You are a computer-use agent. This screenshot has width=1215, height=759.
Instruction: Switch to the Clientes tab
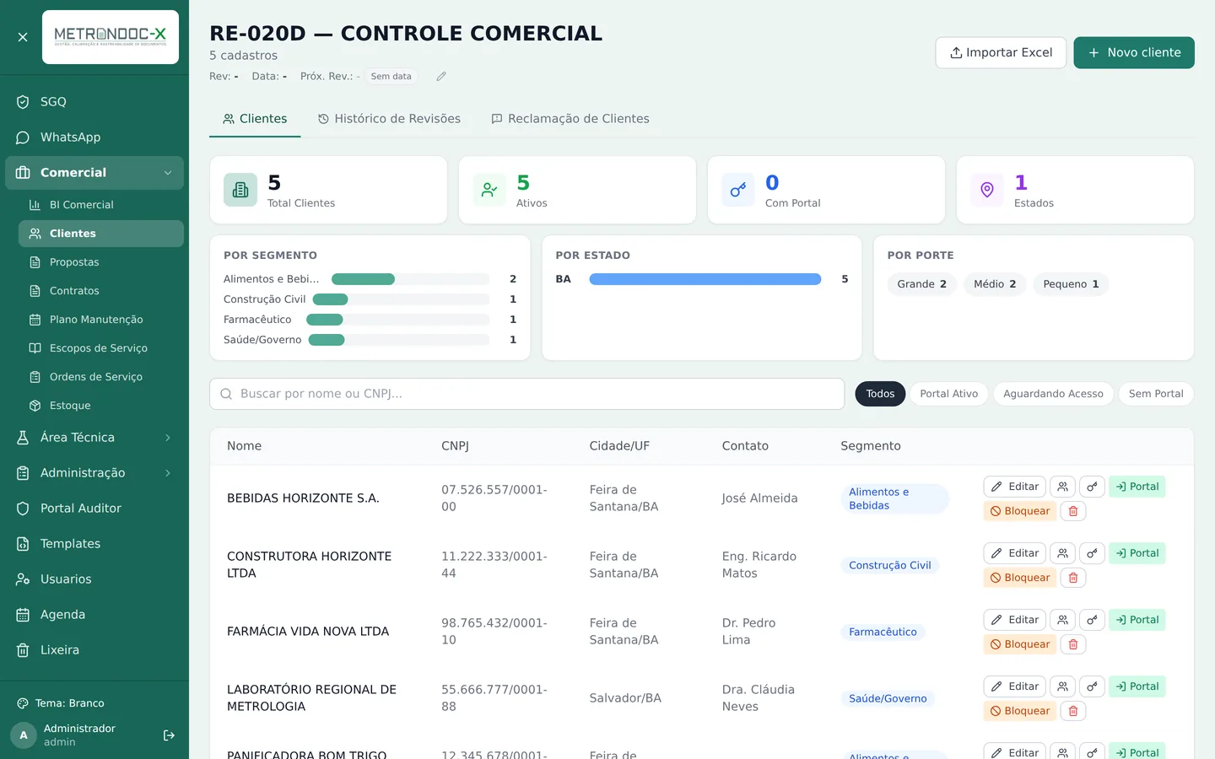[255, 119]
